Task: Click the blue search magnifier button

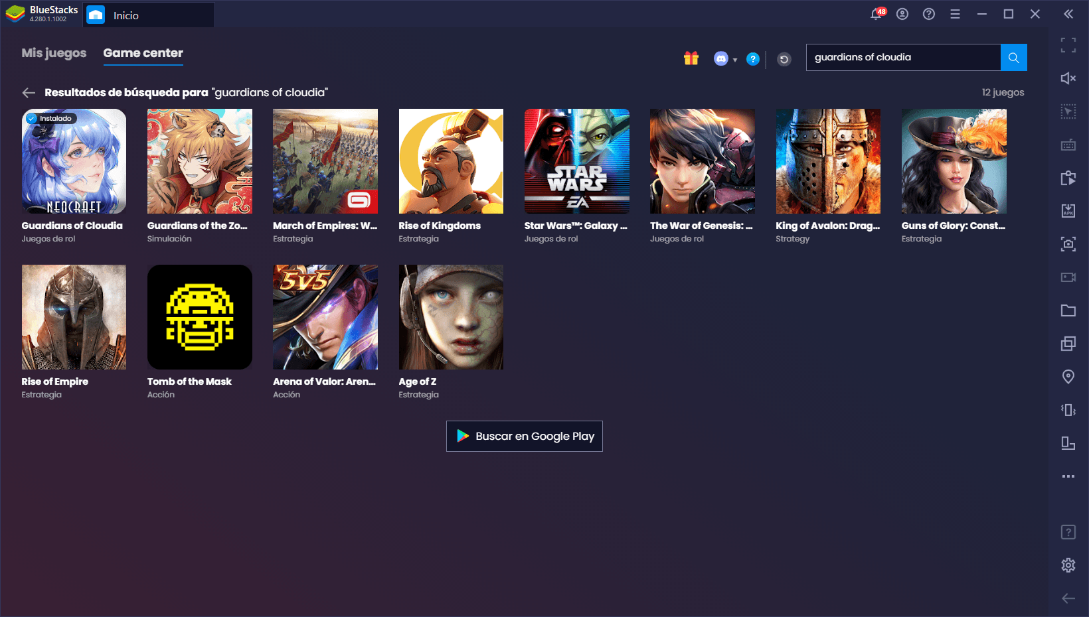Action: (1014, 58)
